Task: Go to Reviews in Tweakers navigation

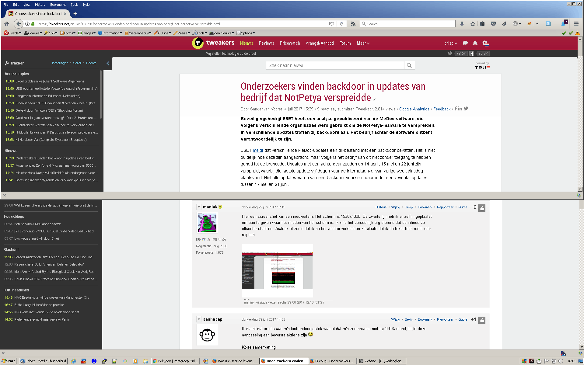Action: point(266,43)
